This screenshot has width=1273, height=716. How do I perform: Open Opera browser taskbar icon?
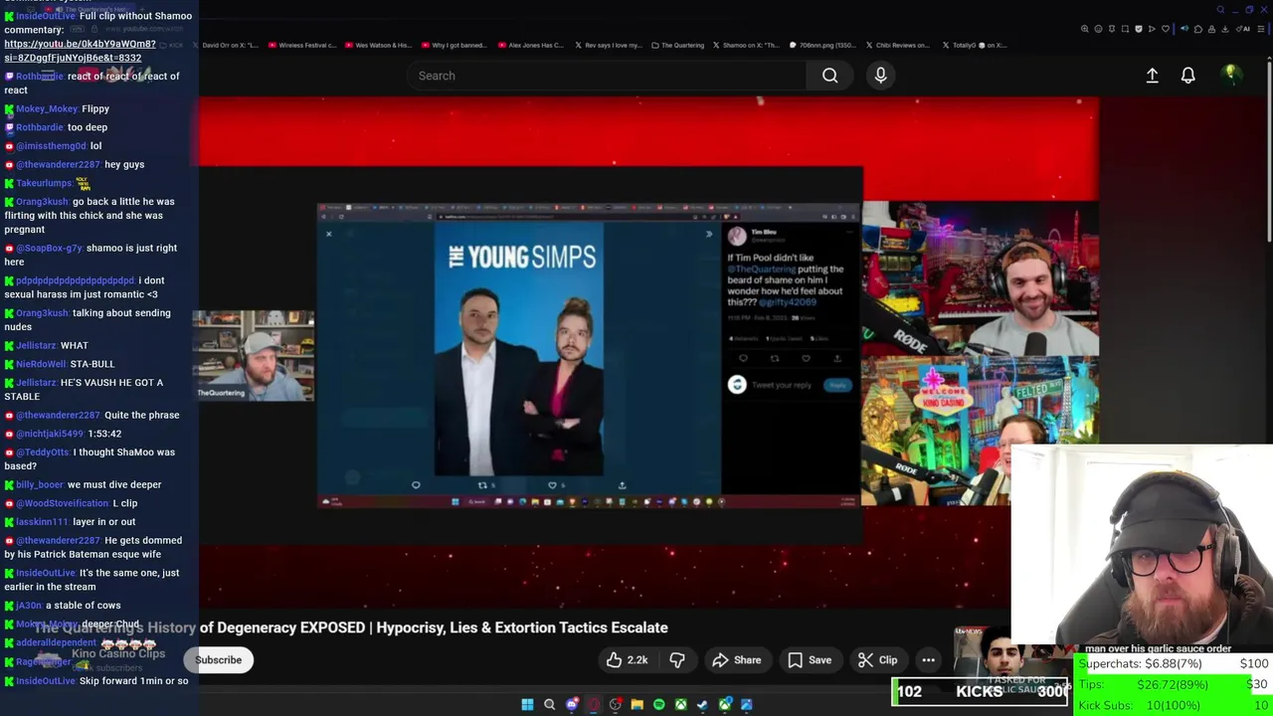click(594, 704)
